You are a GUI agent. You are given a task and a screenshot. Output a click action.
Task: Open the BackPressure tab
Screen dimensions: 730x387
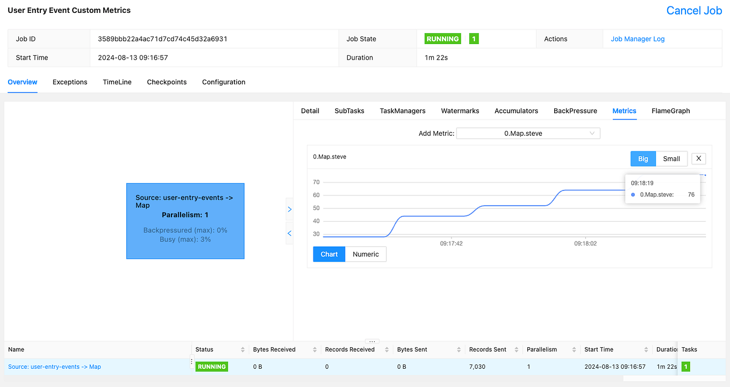(575, 111)
